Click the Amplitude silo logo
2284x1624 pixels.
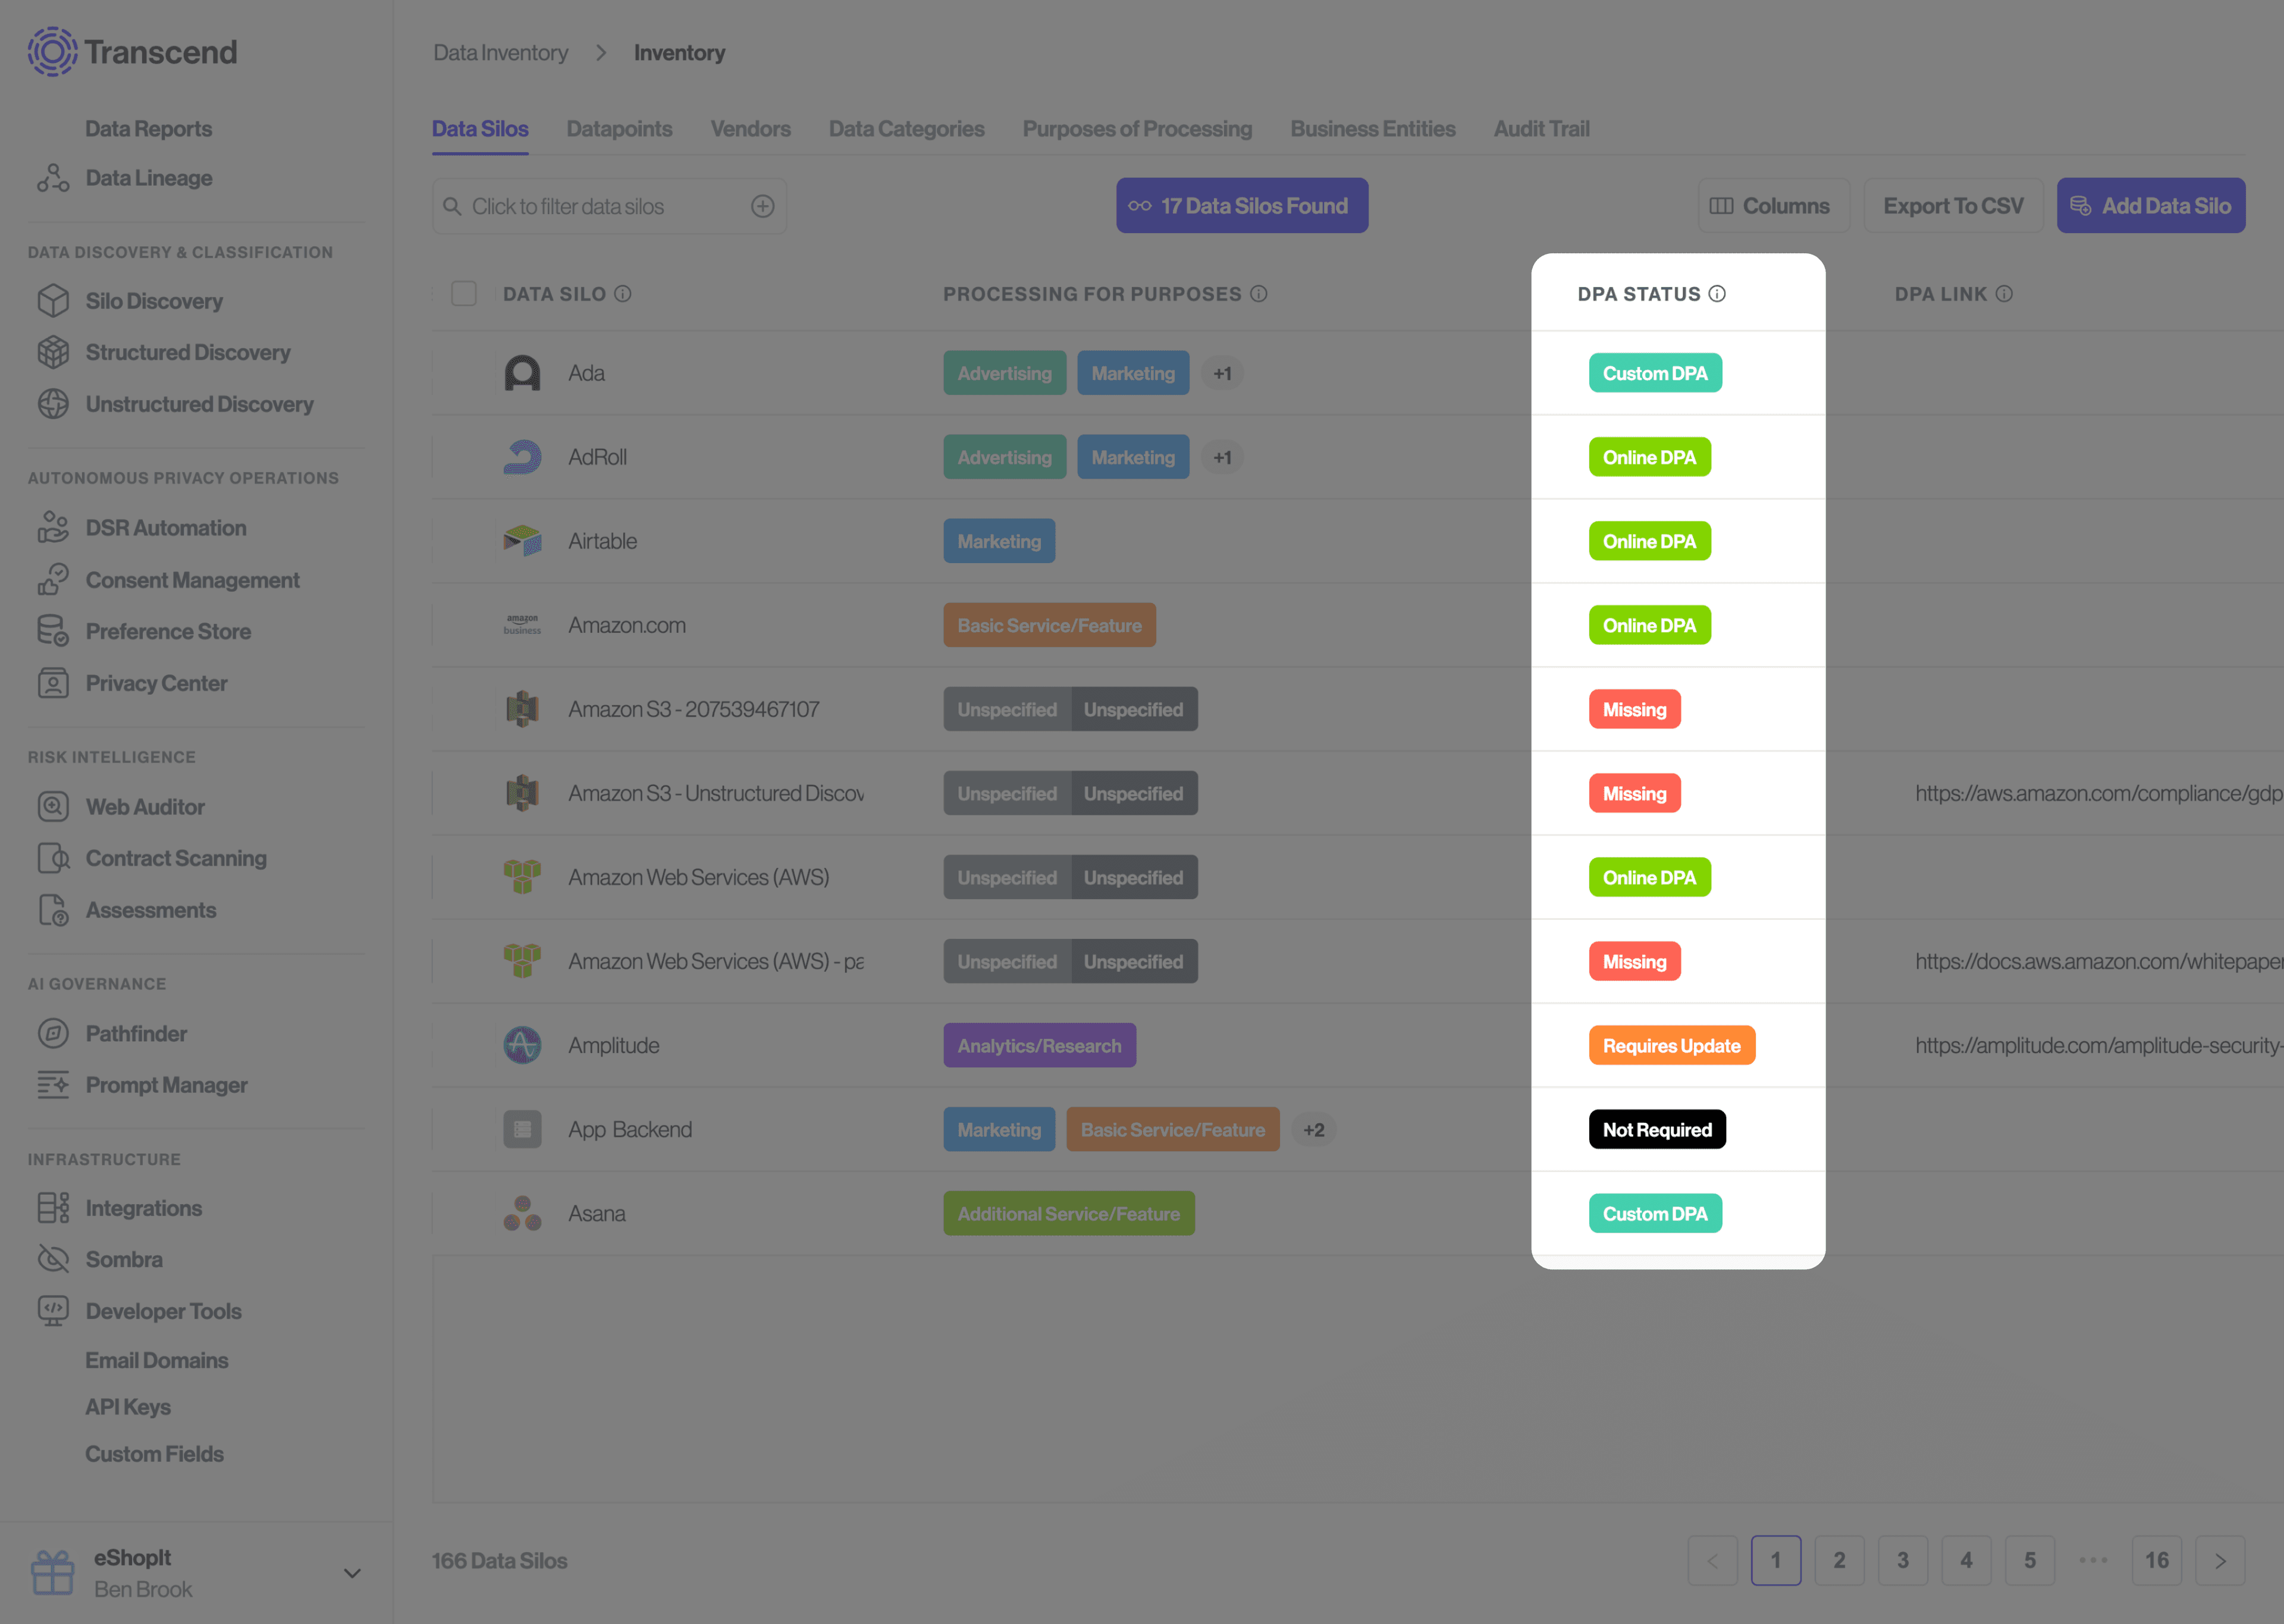point(522,1045)
